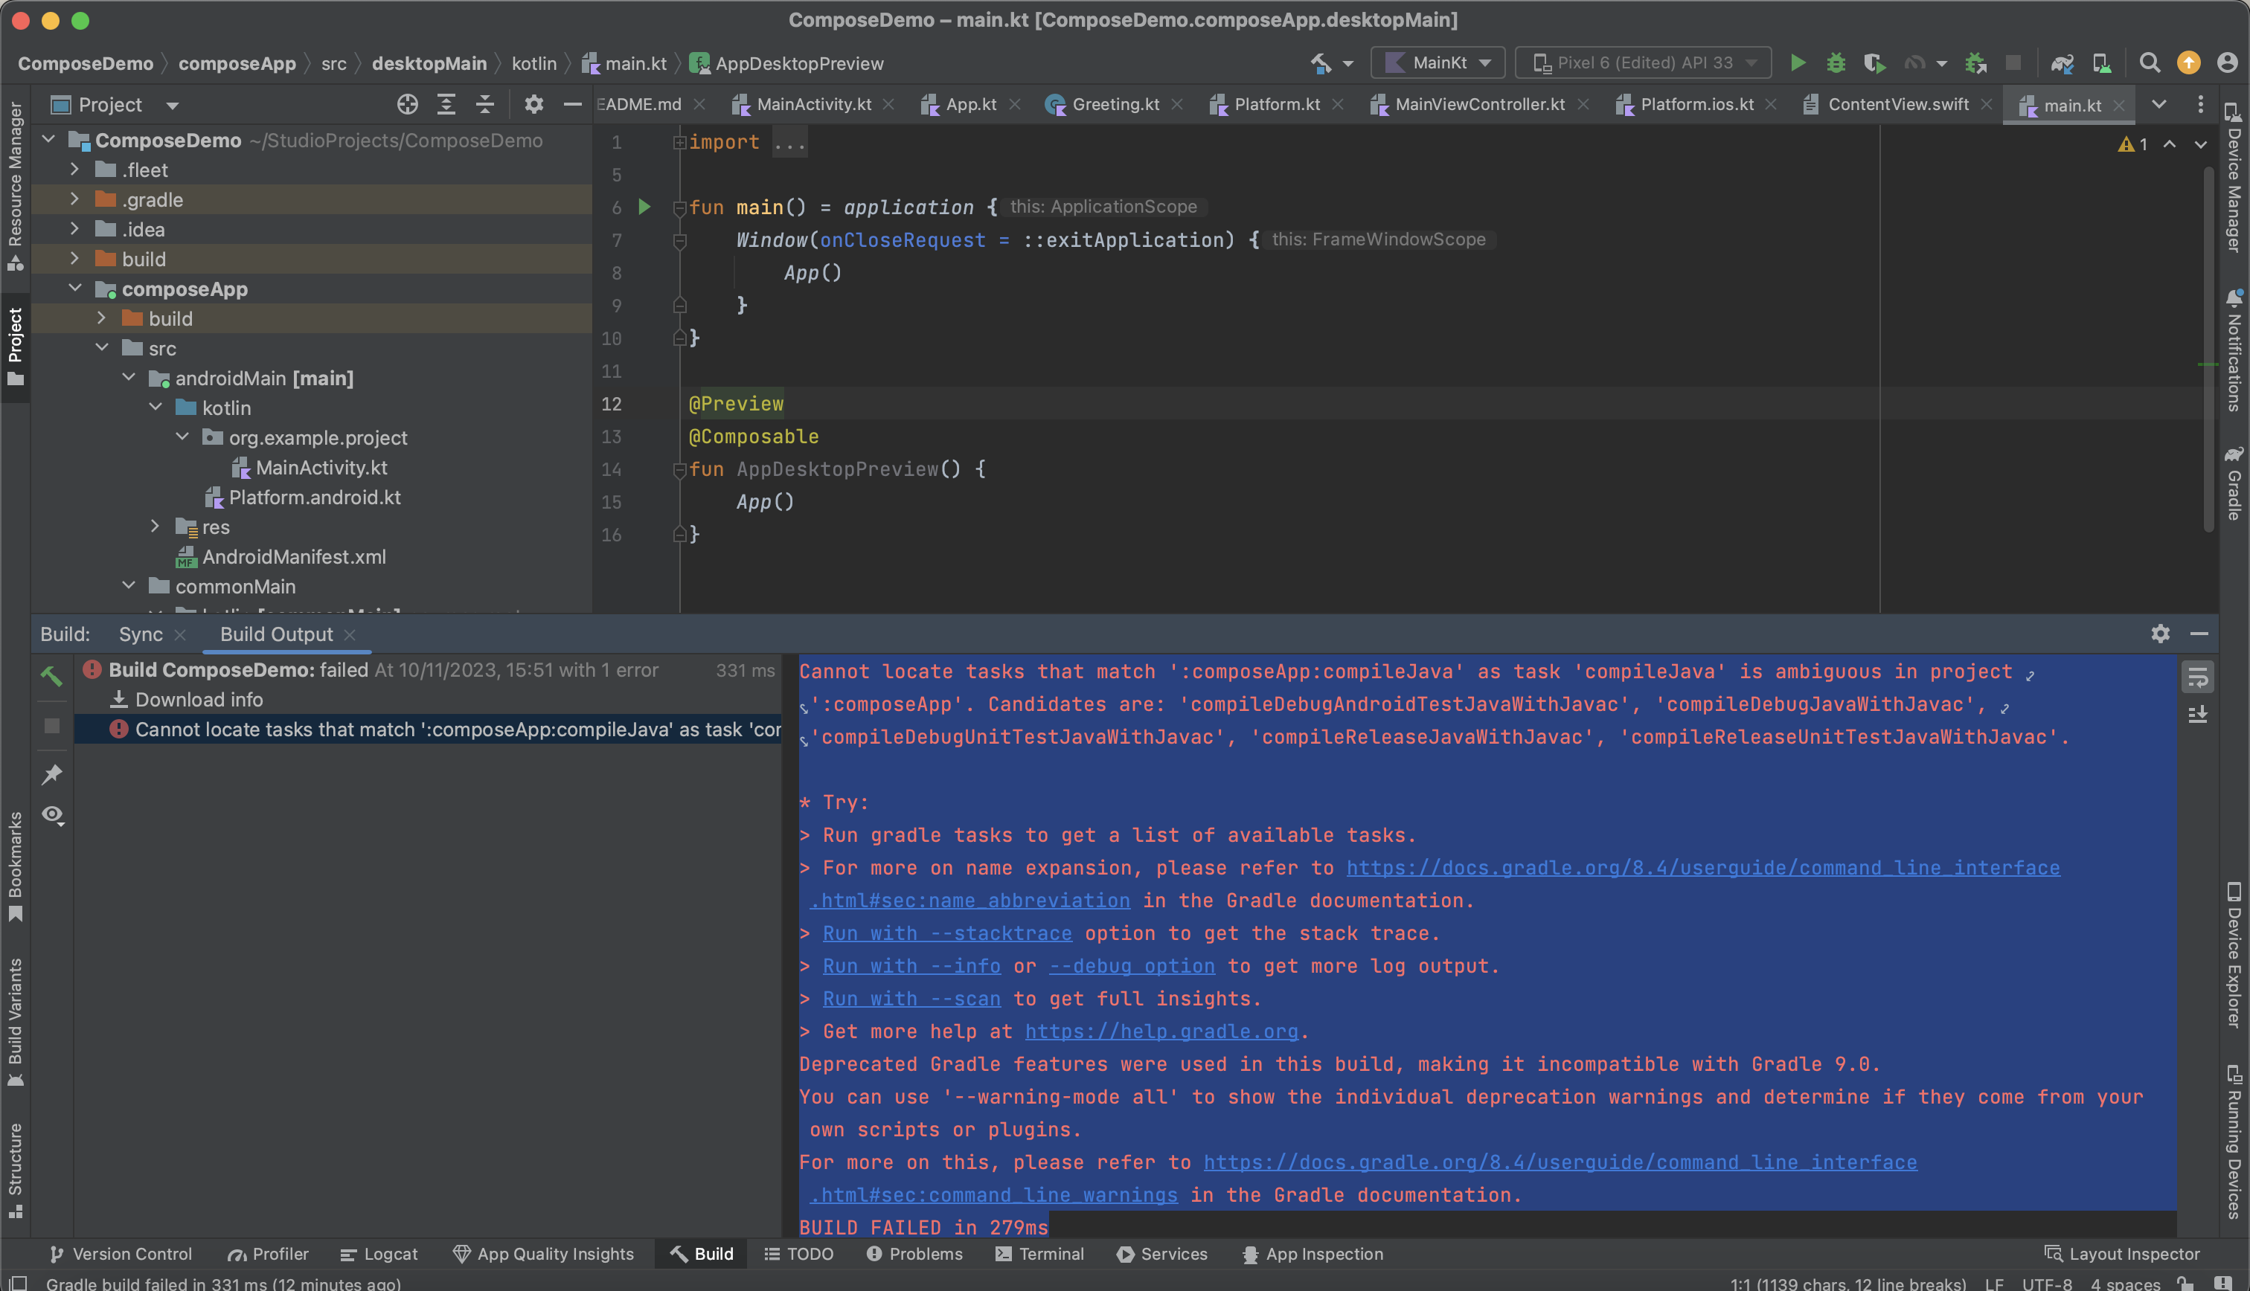Screen dimensions: 2250x1291
Task: Select the Run with Coverage icon
Action: click(x=1874, y=63)
